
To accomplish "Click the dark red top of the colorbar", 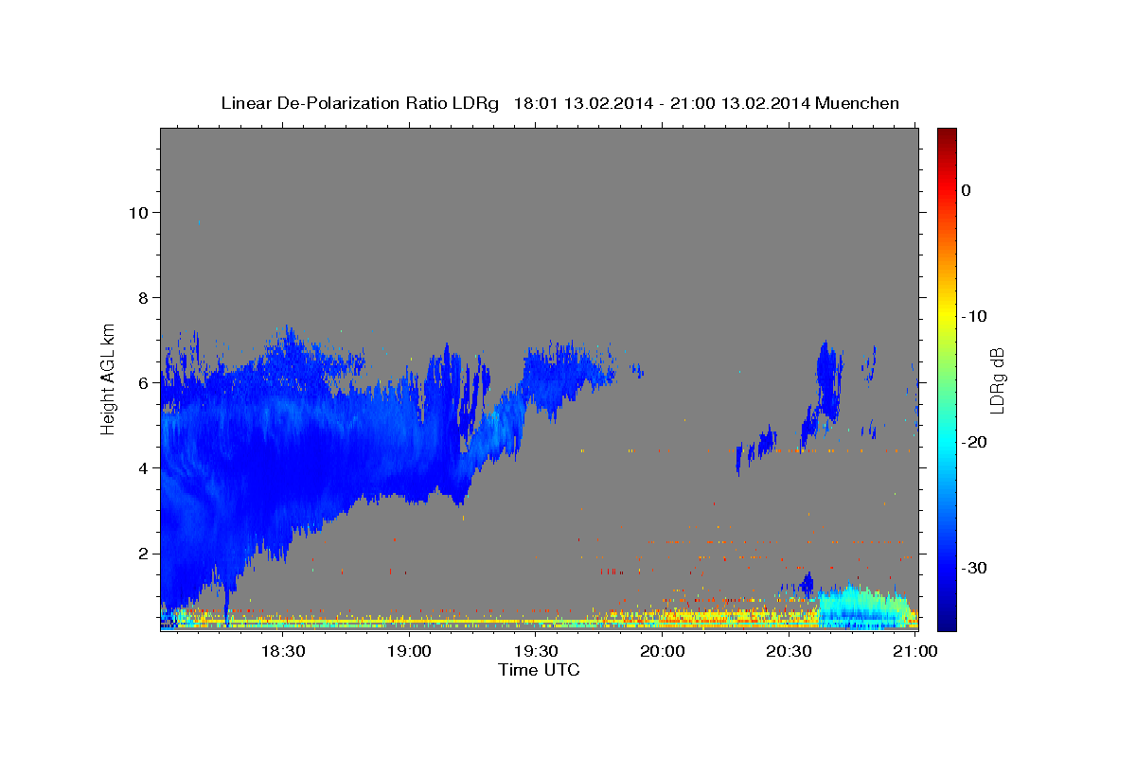I will (x=947, y=135).
